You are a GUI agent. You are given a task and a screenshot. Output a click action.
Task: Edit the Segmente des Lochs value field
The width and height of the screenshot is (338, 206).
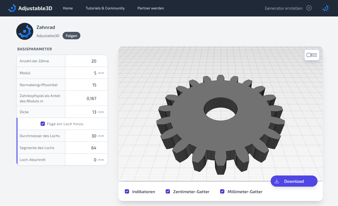86,148
